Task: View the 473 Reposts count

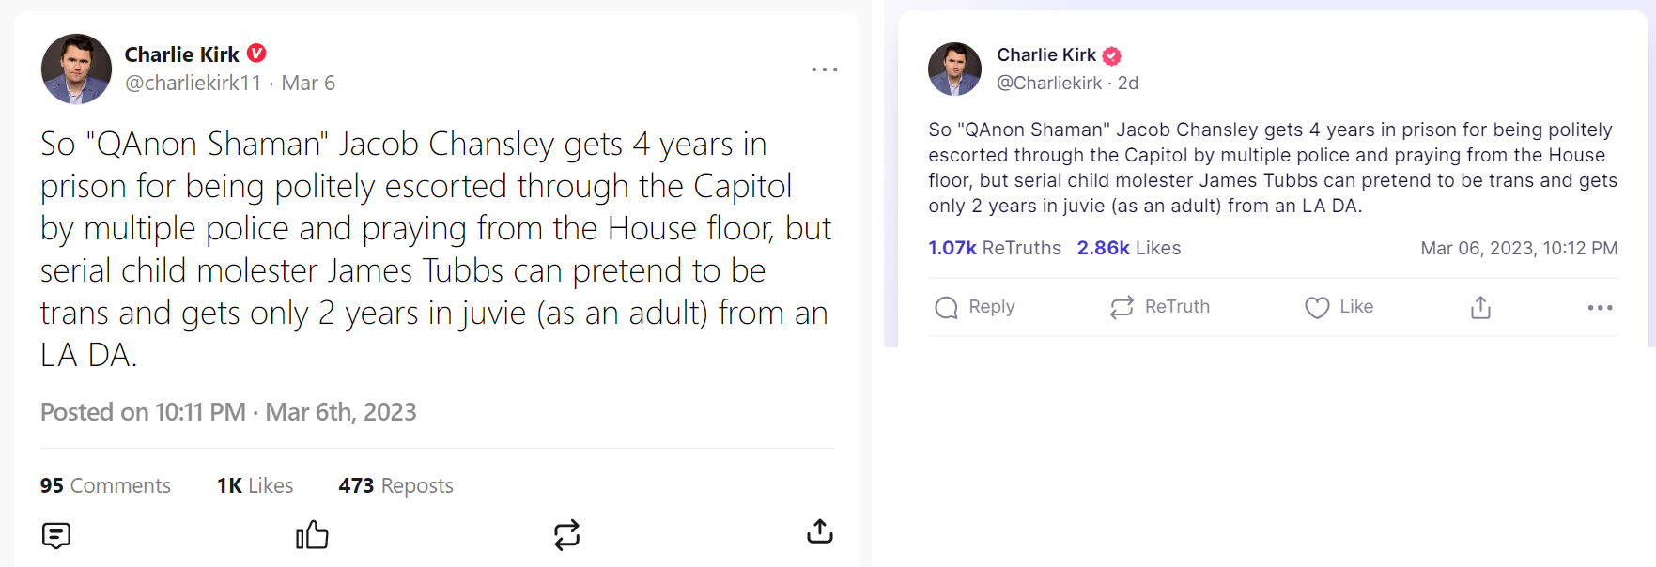Action: tap(395, 485)
